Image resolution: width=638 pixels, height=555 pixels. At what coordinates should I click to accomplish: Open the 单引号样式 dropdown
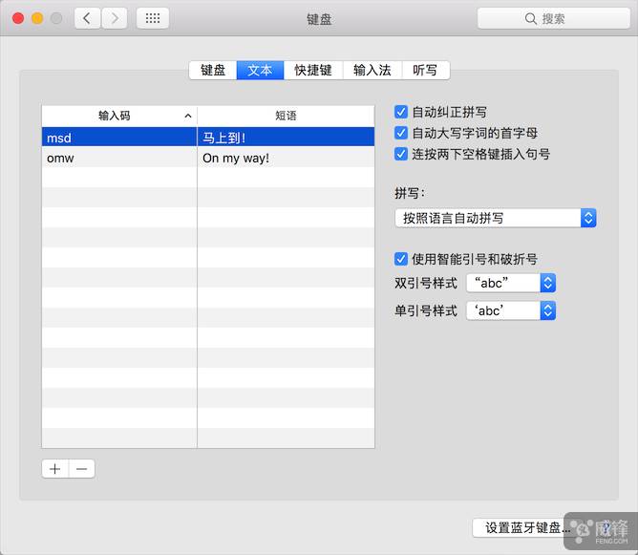tap(511, 310)
